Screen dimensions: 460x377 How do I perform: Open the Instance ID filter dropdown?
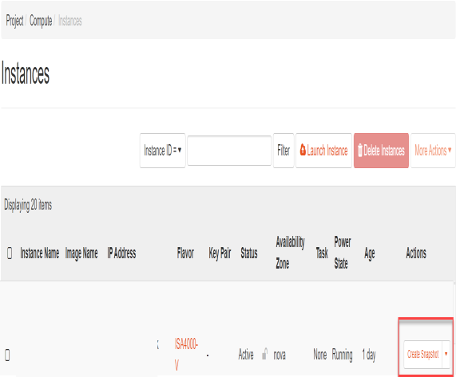163,151
